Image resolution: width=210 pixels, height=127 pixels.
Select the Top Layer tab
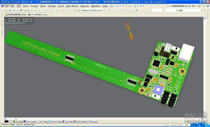19,121
